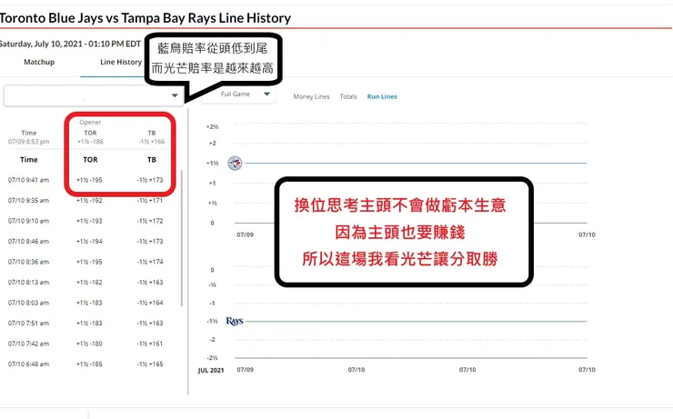Click TB value -1½ +172
Viewport: 673px width, 419px height.
(x=150, y=221)
